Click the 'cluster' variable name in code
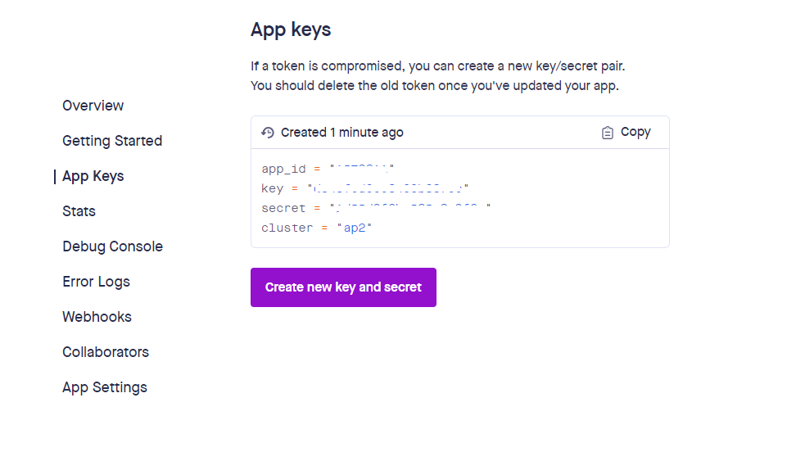Viewport: 796px width, 452px height. 287,228
